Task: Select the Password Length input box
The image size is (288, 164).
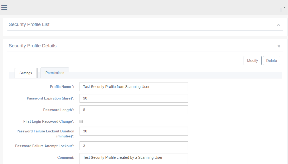Action: point(134,110)
